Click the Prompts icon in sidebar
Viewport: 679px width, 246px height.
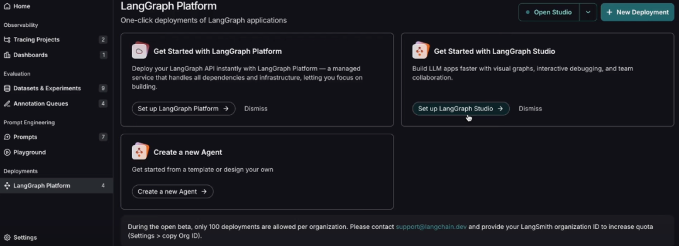[x=7, y=137]
